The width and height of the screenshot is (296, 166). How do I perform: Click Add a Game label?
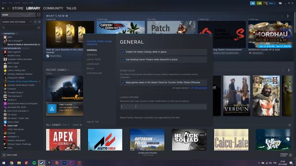point(12,155)
